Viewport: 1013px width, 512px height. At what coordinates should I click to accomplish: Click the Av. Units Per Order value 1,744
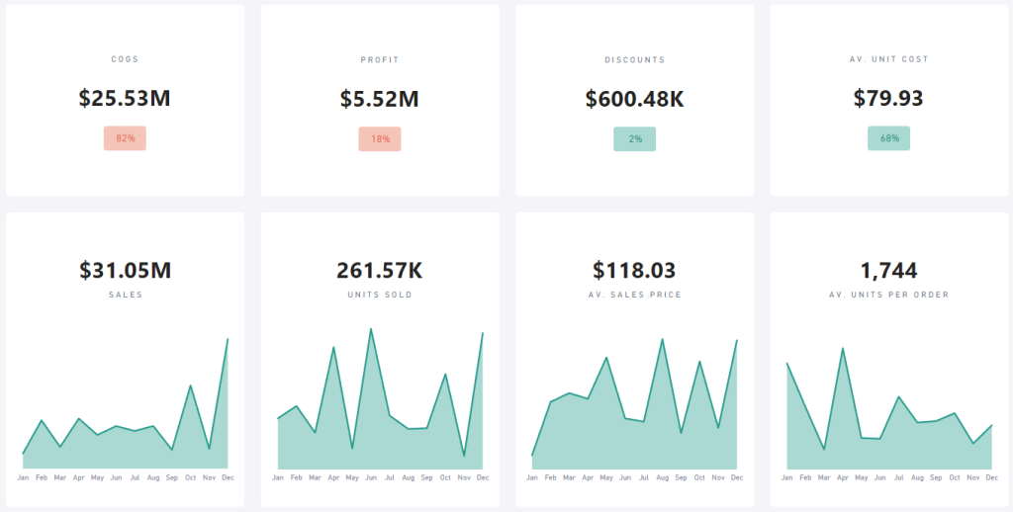pos(889,270)
